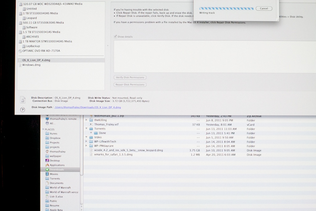Click the 1.2 MB size cell

click(x=195, y=155)
